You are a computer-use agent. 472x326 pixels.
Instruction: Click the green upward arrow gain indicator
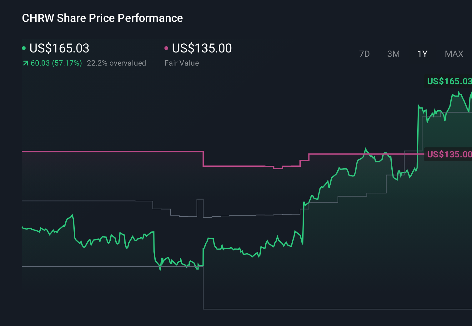coord(25,63)
